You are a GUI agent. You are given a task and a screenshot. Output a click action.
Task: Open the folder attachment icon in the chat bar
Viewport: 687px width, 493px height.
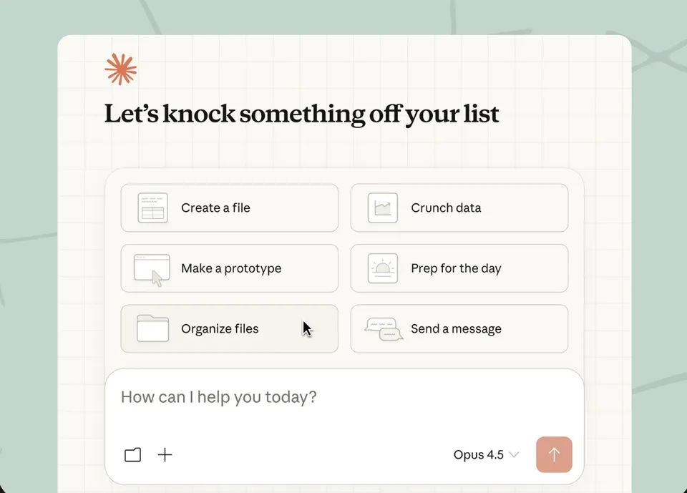point(132,454)
